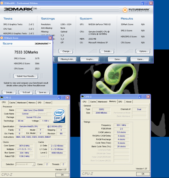Click the Futuremark orange logo icon
Viewport: 169px width, 178px height.
[125, 10]
